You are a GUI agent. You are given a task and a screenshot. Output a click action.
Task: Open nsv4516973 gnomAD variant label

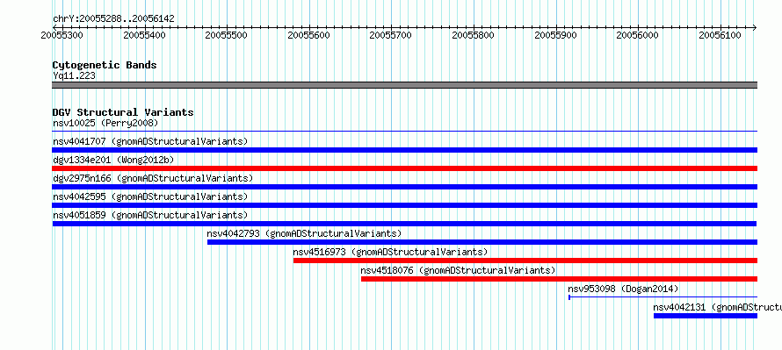[390, 252]
